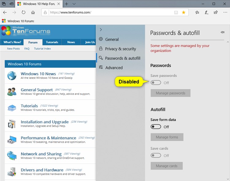Screen dimensions: 230x181
Task: Toggle the Save passwords switch
Action: (x=156, y=83)
